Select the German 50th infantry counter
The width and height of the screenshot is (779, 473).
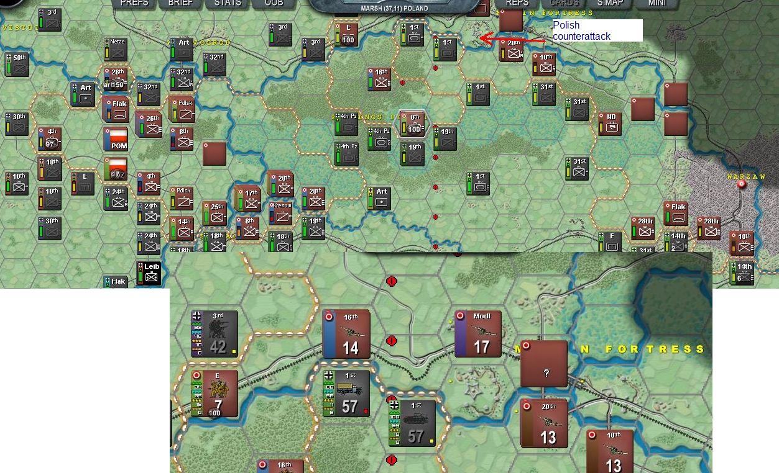click(x=17, y=65)
